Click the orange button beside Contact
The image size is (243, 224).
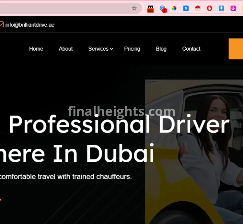[236, 49]
